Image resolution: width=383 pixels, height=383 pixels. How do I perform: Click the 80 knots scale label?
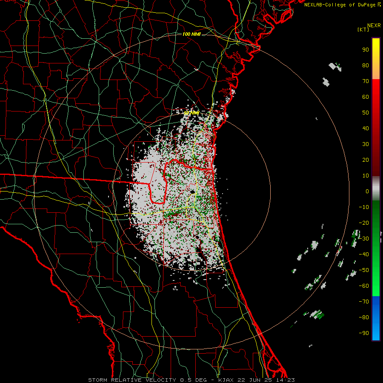point(366,65)
